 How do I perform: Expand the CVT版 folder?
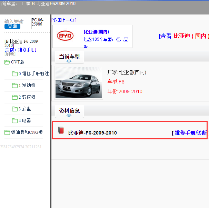point(18,62)
